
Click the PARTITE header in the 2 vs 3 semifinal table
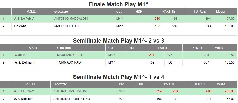[165, 48]
